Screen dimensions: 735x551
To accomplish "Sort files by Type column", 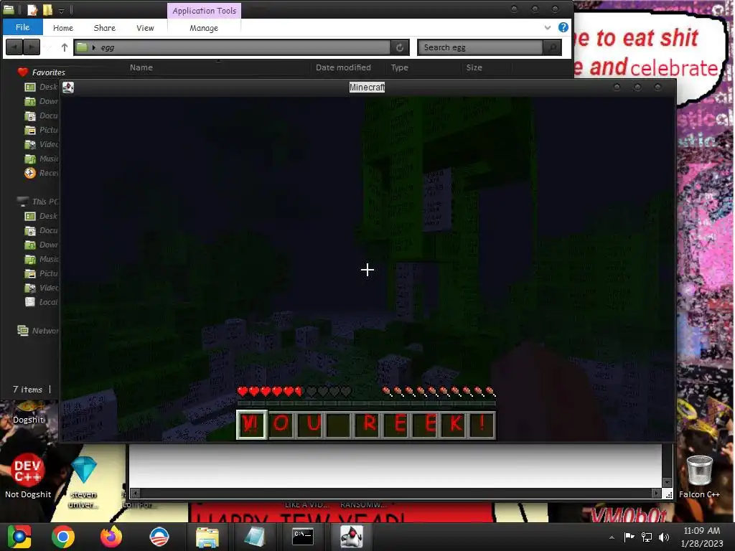I will 399,67.
